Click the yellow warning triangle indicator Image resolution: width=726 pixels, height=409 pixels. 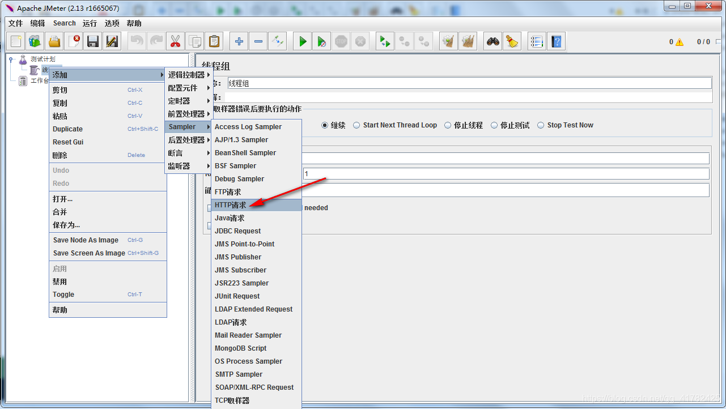pos(680,42)
